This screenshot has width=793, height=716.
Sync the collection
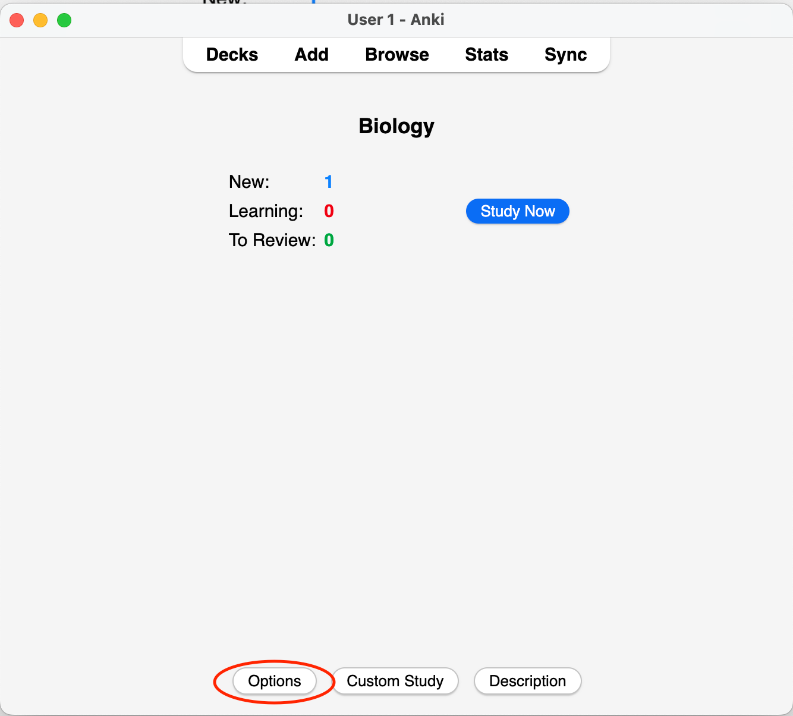click(565, 55)
